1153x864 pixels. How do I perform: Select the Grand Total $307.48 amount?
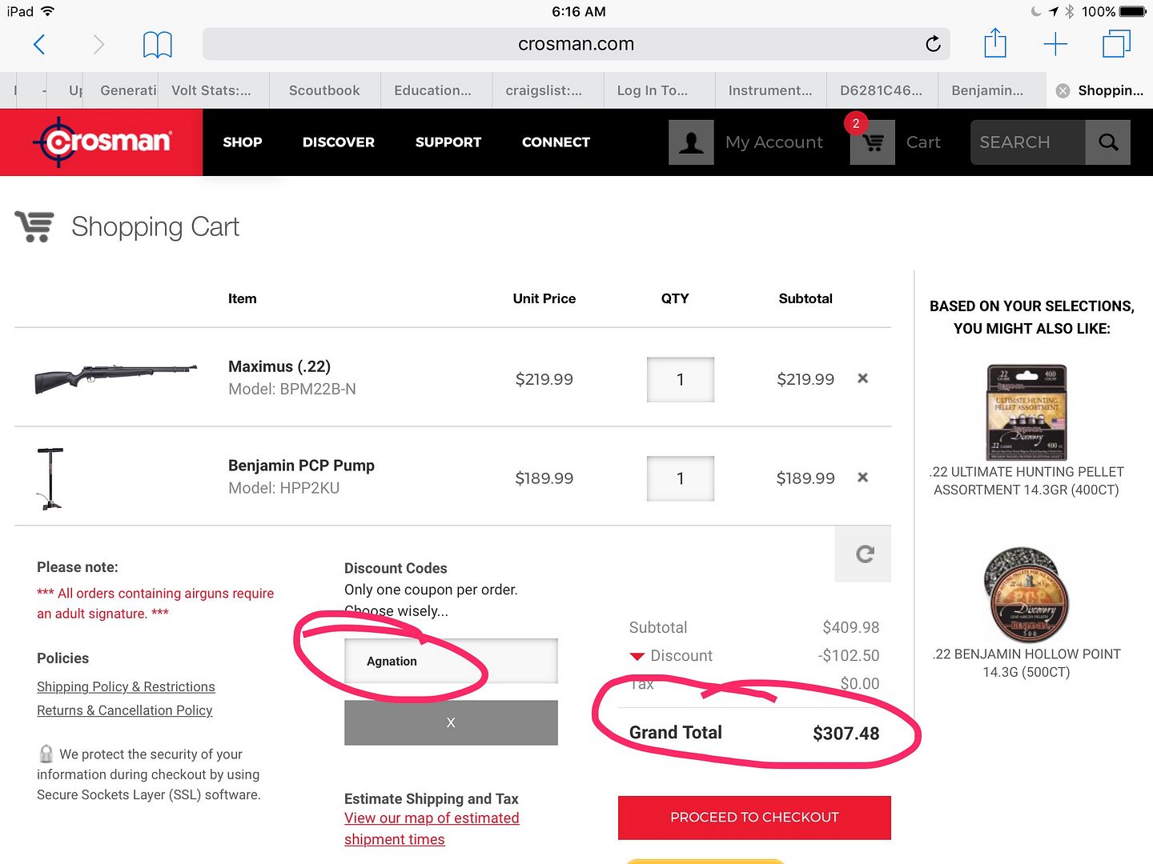coord(846,734)
